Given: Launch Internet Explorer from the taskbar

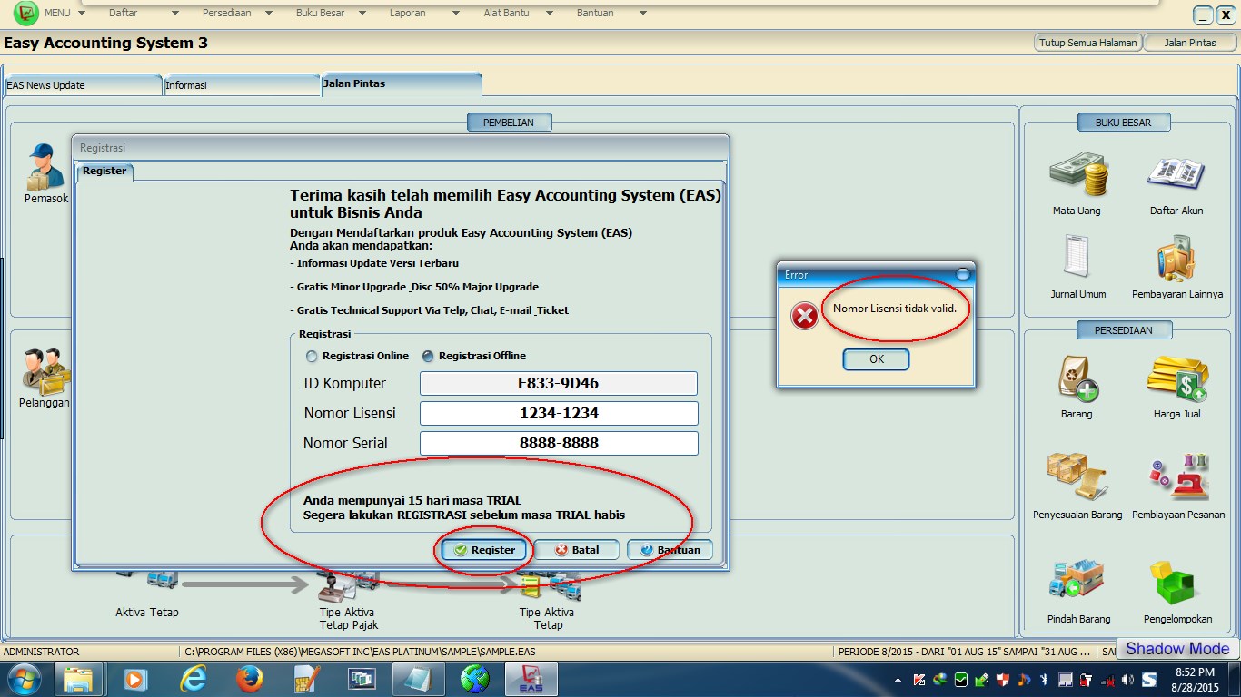Looking at the screenshot, I should click(193, 679).
